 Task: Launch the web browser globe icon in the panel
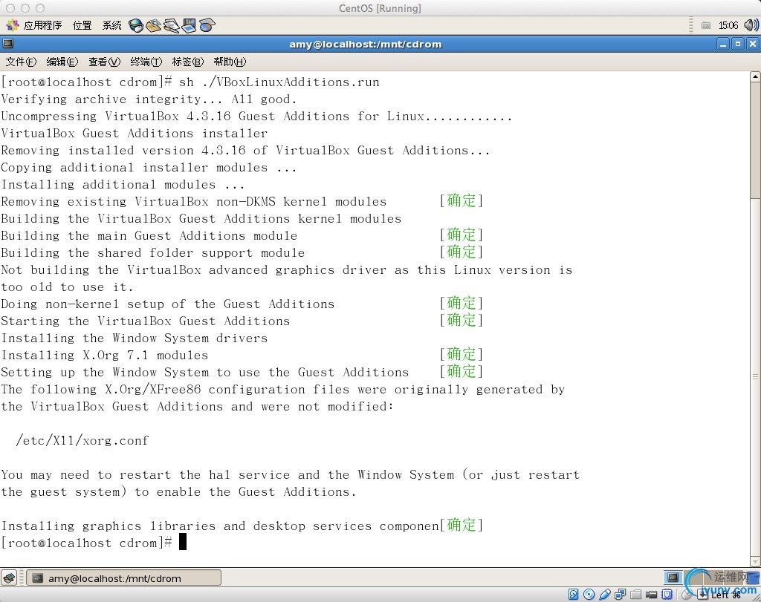tap(136, 25)
